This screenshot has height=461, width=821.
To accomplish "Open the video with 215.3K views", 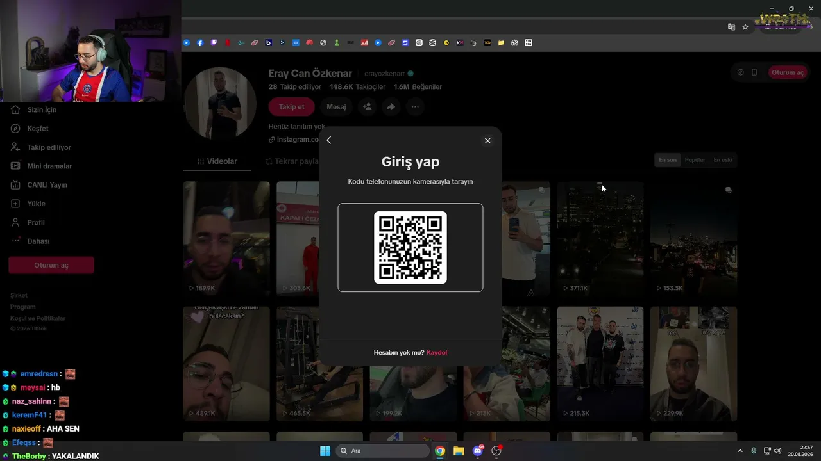I will (600, 364).
